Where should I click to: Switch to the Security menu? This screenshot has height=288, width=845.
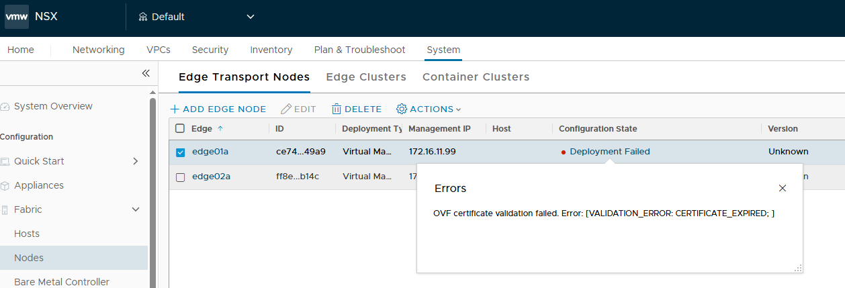pos(210,50)
